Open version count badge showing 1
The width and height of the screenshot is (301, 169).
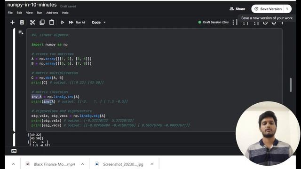click(287, 9)
